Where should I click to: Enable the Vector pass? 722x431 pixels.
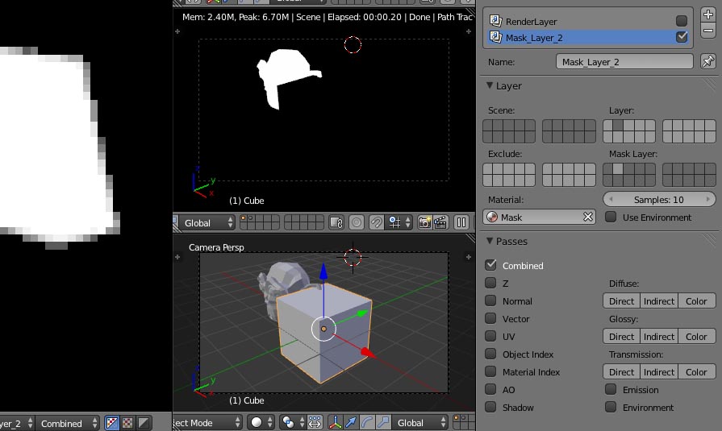click(x=490, y=318)
